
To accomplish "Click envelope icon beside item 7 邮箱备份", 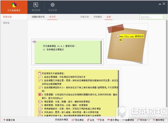I will point(40,109).
